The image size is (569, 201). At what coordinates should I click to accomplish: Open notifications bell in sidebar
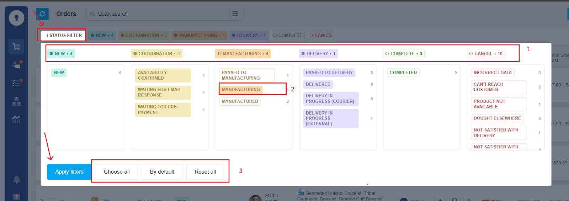point(16,179)
